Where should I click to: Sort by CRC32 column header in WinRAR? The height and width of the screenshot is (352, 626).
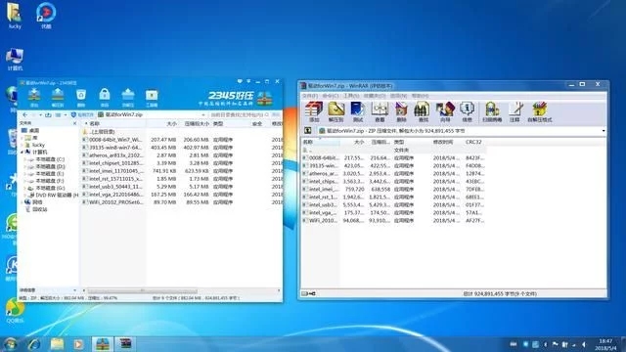click(x=473, y=142)
